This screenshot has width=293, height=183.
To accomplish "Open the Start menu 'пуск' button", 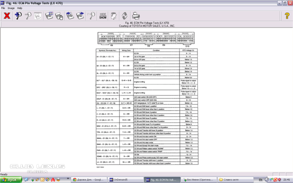I will [x=11, y=180].
